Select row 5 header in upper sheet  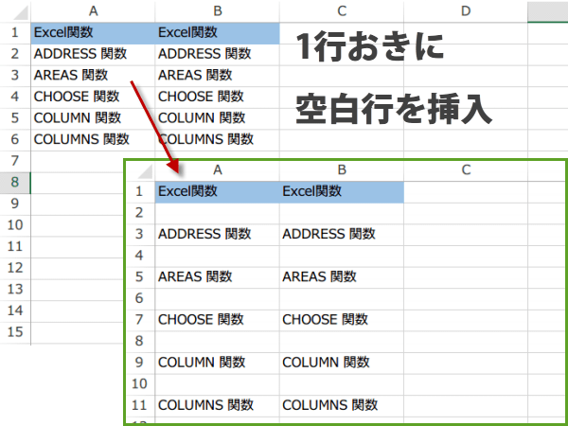[x=15, y=119]
